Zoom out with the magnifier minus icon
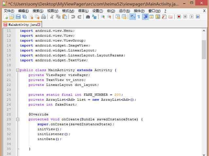 (109, 17)
